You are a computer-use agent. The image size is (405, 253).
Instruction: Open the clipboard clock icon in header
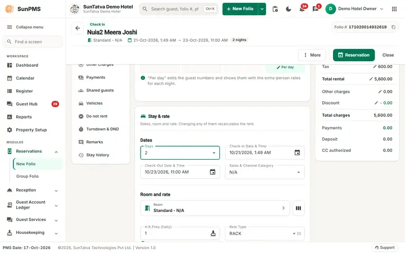(275, 9)
